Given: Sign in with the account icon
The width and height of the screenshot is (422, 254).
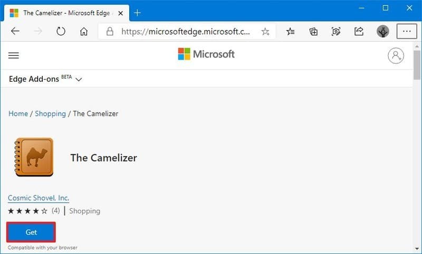Looking at the screenshot, I should click(x=396, y=56).
